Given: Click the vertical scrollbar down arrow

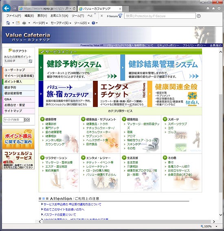Looking at the screenshot, I should [x=220, y=215].
